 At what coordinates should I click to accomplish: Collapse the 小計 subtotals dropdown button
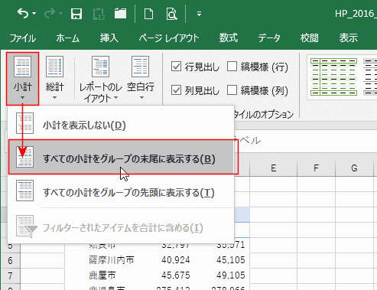click(x=22, y=79)
